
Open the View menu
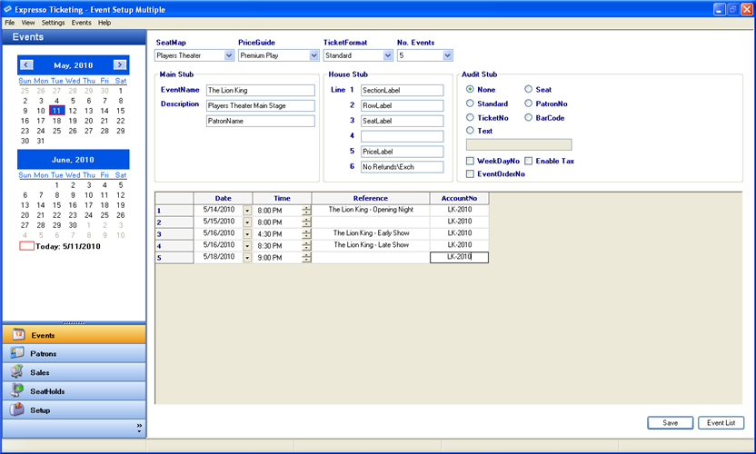[28, 23]
